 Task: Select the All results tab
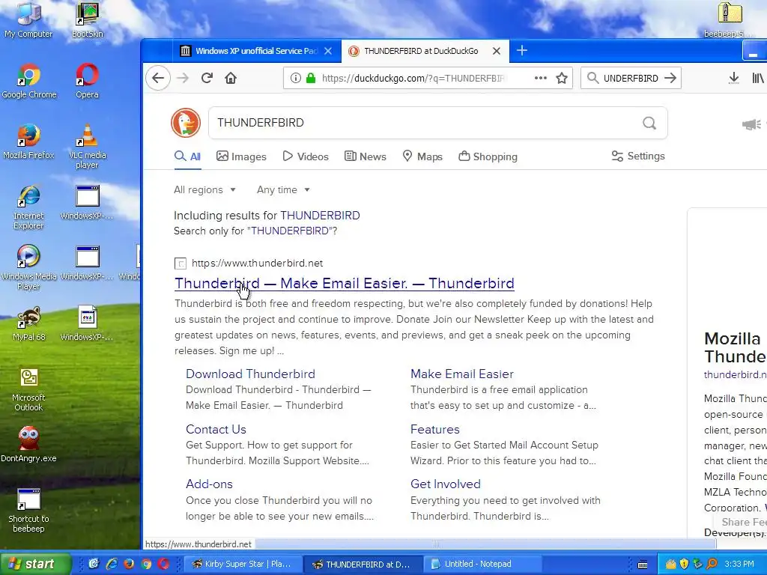[187, 156]
